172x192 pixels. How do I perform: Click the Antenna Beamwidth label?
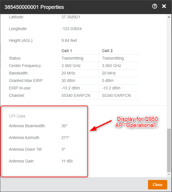27,126
